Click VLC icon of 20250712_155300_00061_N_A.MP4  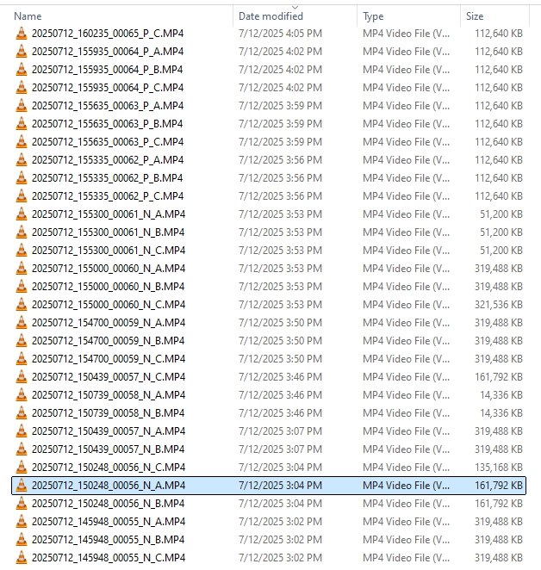(x=22, y=214)
